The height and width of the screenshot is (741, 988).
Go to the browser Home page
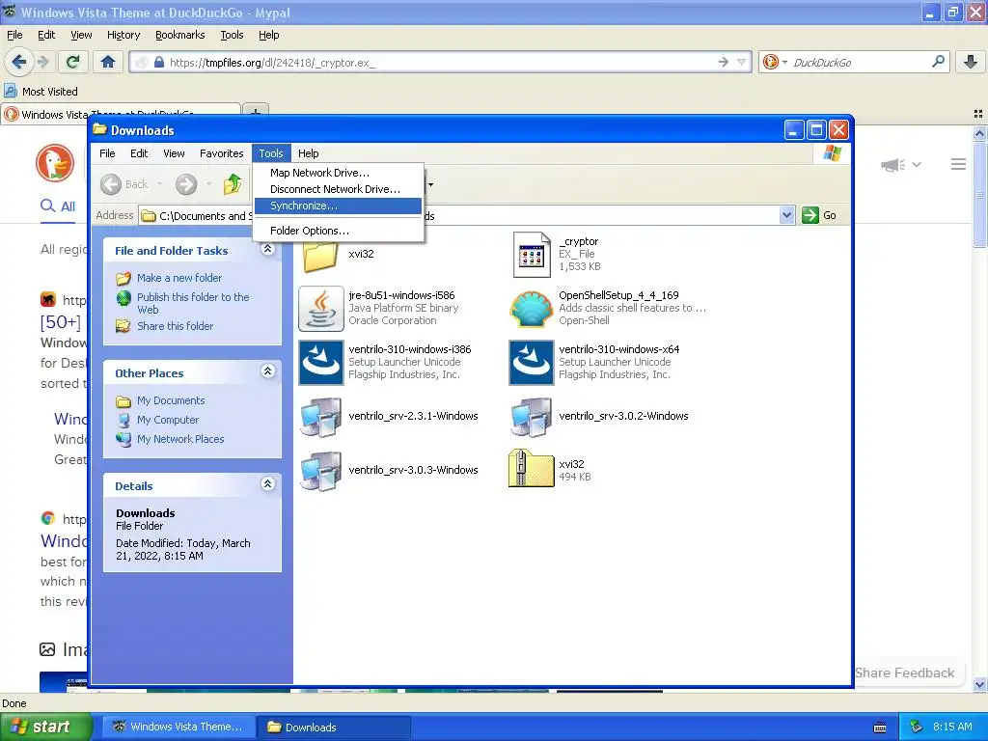108,62
